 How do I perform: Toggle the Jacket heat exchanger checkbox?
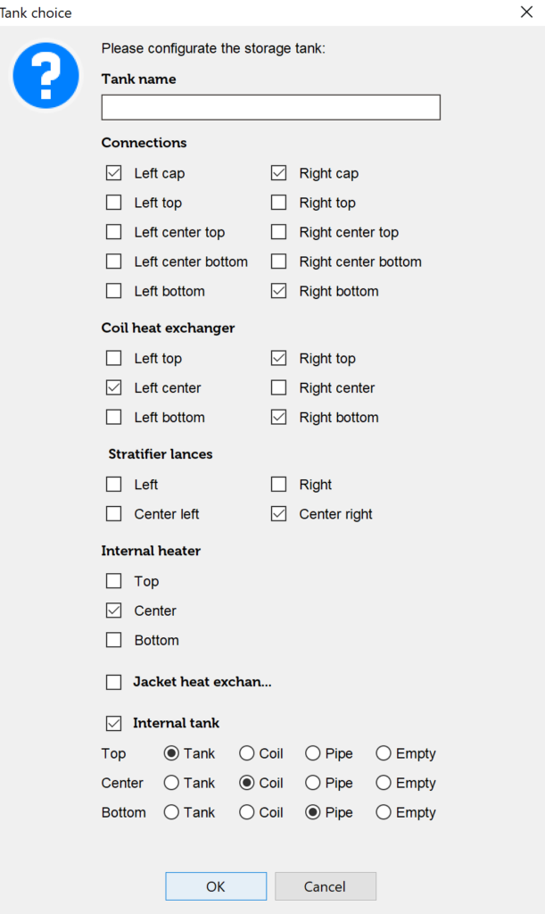point(114,682)
